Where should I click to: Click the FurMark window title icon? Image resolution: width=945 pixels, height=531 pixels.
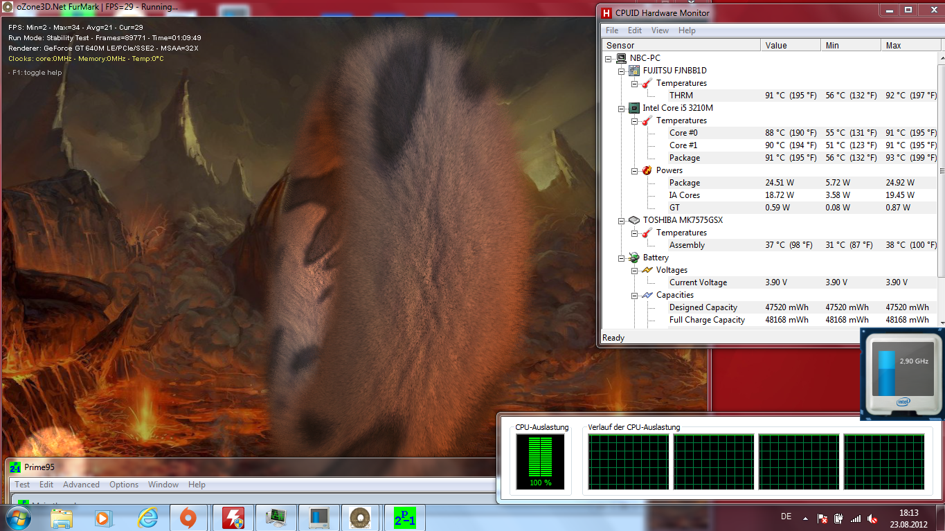[8, 7]
